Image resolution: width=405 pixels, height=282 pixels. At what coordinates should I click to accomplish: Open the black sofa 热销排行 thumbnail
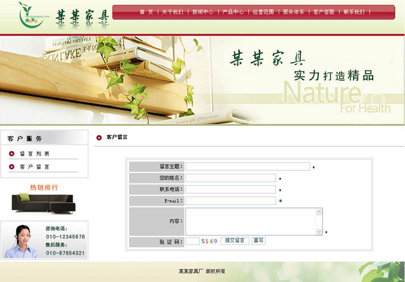click(x=43, y=202)
